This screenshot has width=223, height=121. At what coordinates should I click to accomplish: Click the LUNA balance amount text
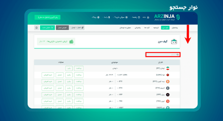(x=122, y=75)
